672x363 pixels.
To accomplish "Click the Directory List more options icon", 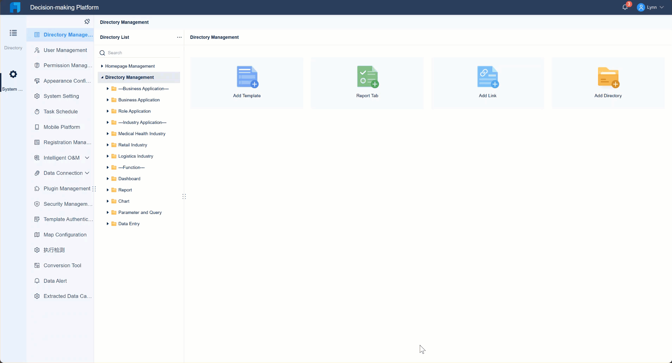I will click(x=179, y=37).
